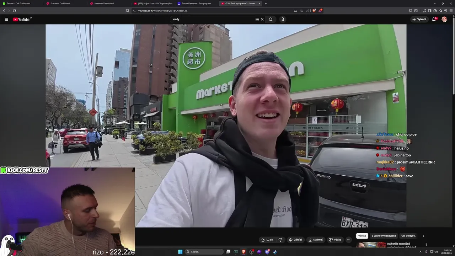
Task: Open Task View on the taskbar
Action: click(228, 252)
